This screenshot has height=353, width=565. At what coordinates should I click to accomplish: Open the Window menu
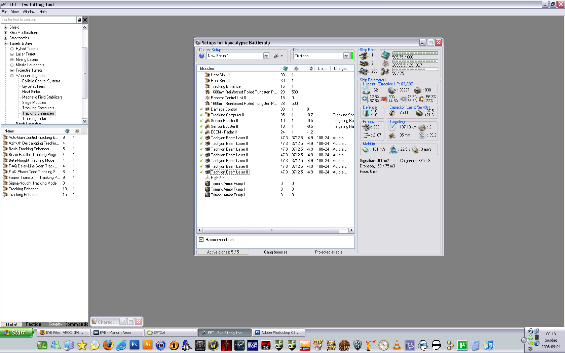pyautogui.click(x=29, y=12)
